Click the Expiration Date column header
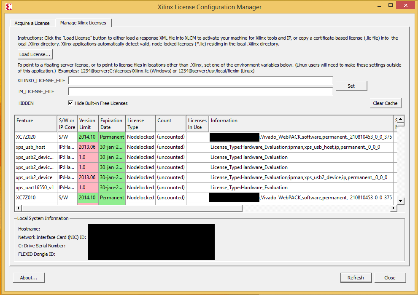Image resolution: width=418 pixels, height=295 pixels. [x=112, y=124]
